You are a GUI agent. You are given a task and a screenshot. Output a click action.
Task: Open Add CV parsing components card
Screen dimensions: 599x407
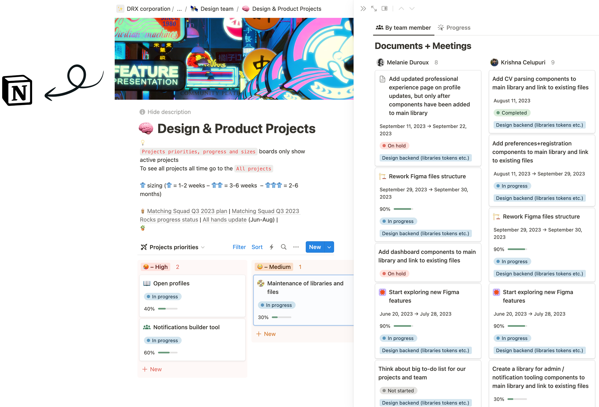coord(542,102)
